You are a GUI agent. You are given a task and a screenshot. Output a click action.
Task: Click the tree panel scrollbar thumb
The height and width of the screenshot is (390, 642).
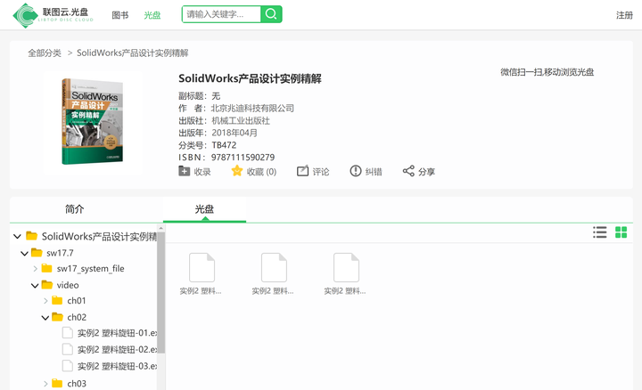[160, 293]
